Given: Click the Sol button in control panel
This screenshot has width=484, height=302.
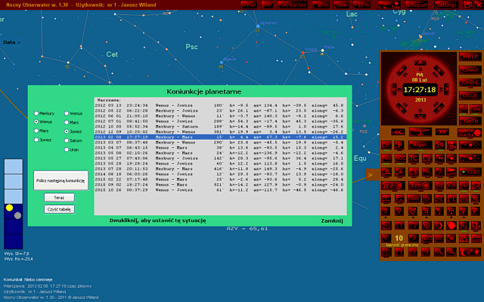Looking at the screenshot, I should point(464,109).
